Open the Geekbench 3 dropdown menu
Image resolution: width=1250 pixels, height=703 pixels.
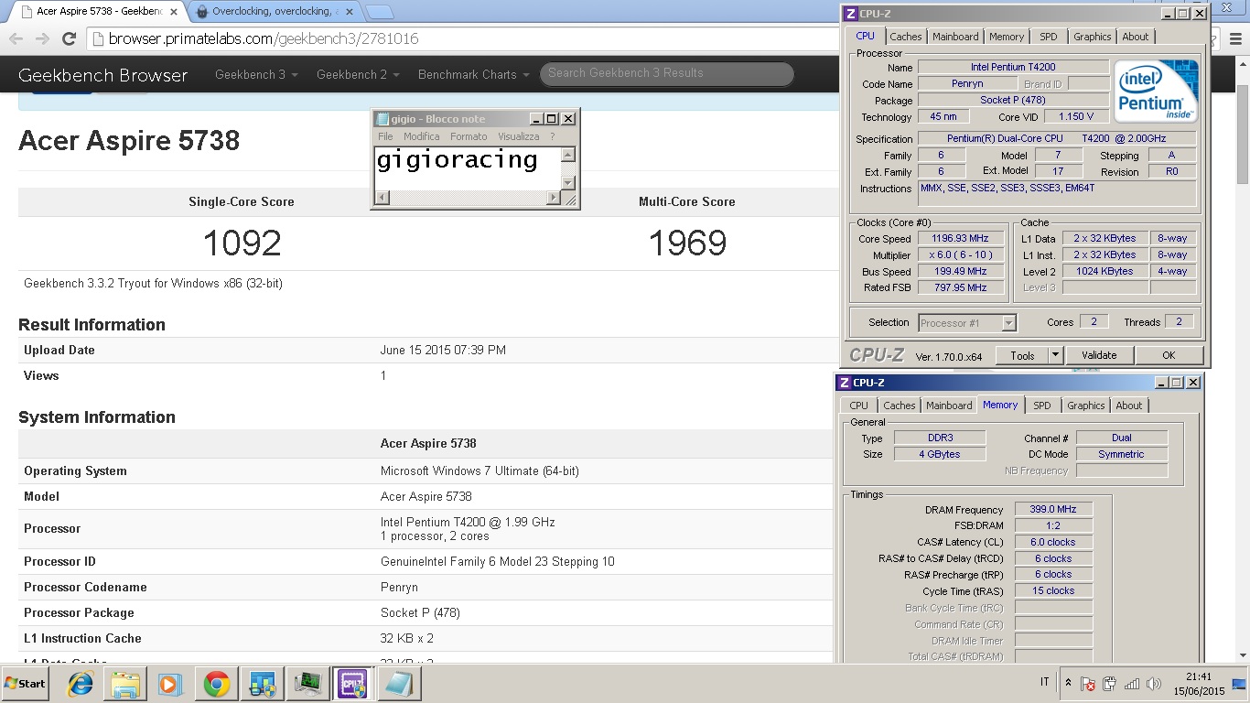tap(256, 75)
